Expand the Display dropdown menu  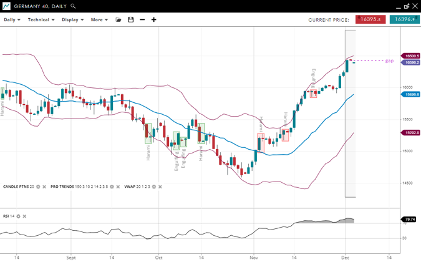[x=72, y=20]
